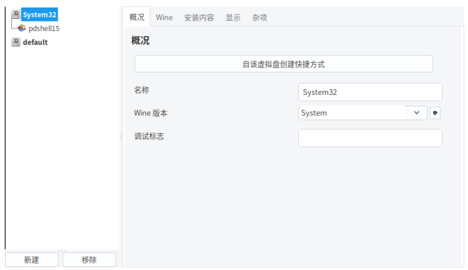Open the 显示 tab
The image size is (468, 270).
click(233, 18)
